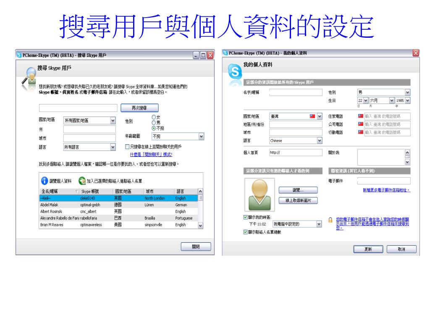This screenshot has width=430, height=322.
Task: Click the state (州) field in search window
Action: coord(89,129)
